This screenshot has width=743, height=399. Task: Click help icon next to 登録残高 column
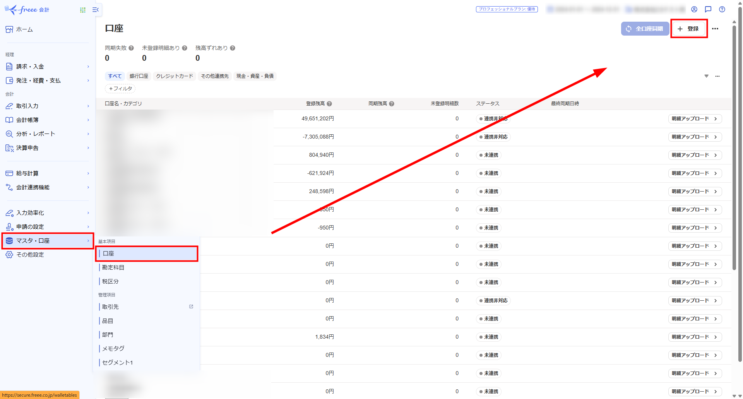pyautogui.click(x=329, y=104)
